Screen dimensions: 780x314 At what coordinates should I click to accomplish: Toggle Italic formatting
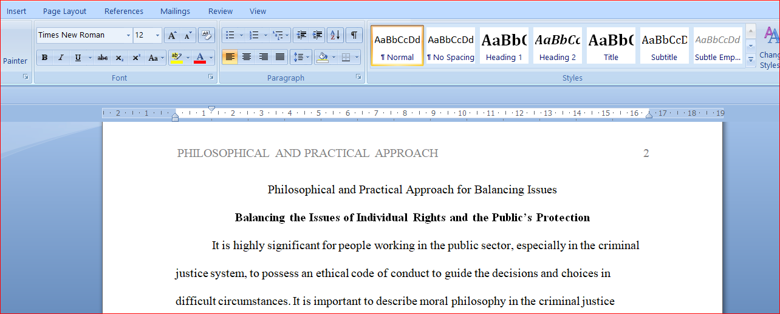[x=61, y=58]
